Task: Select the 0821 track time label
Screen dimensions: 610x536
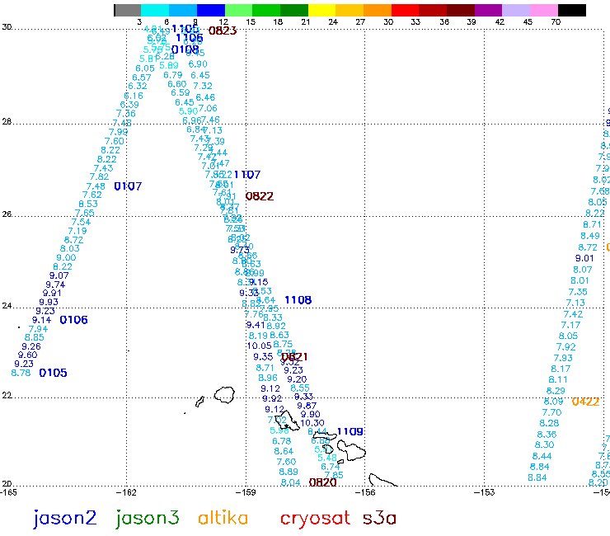Action: pos(294,356)
